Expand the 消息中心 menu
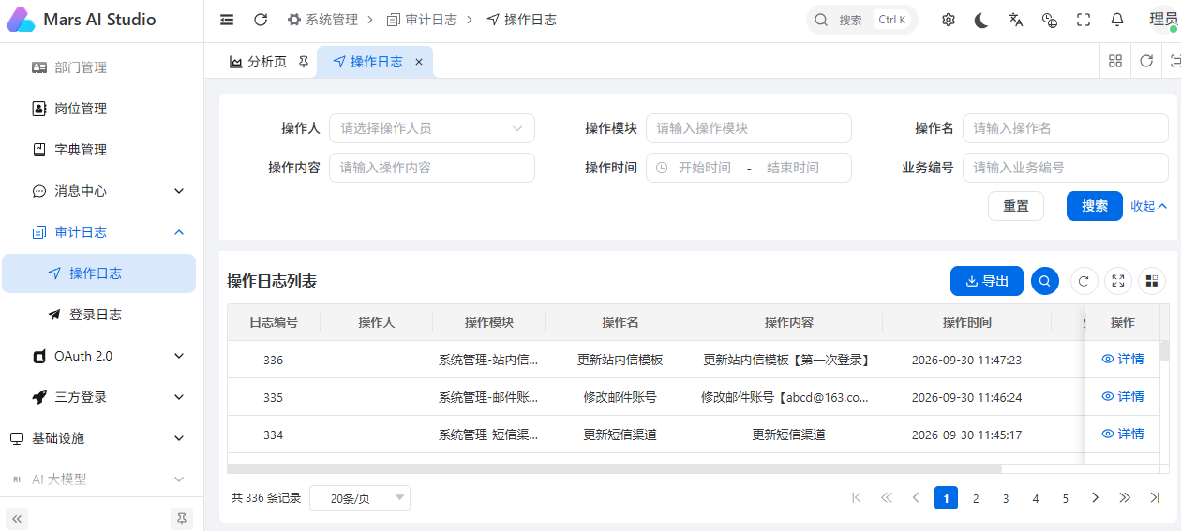 [x=101, y=191]
